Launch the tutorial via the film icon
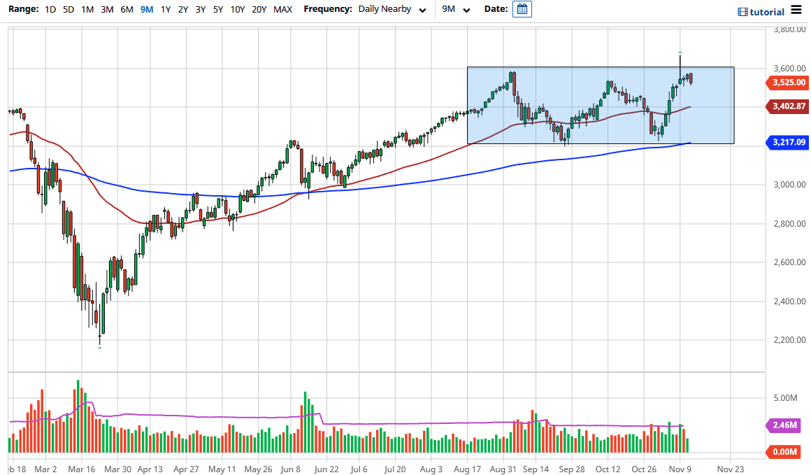 742,11
